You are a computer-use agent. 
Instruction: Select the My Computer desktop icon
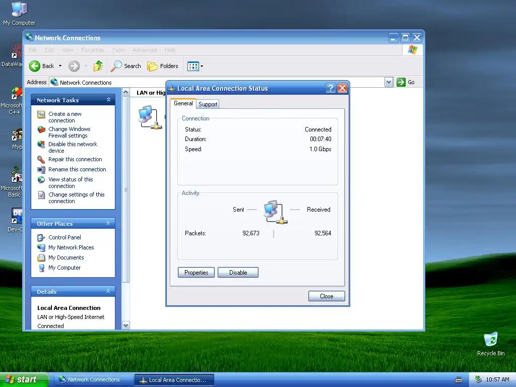19,13
